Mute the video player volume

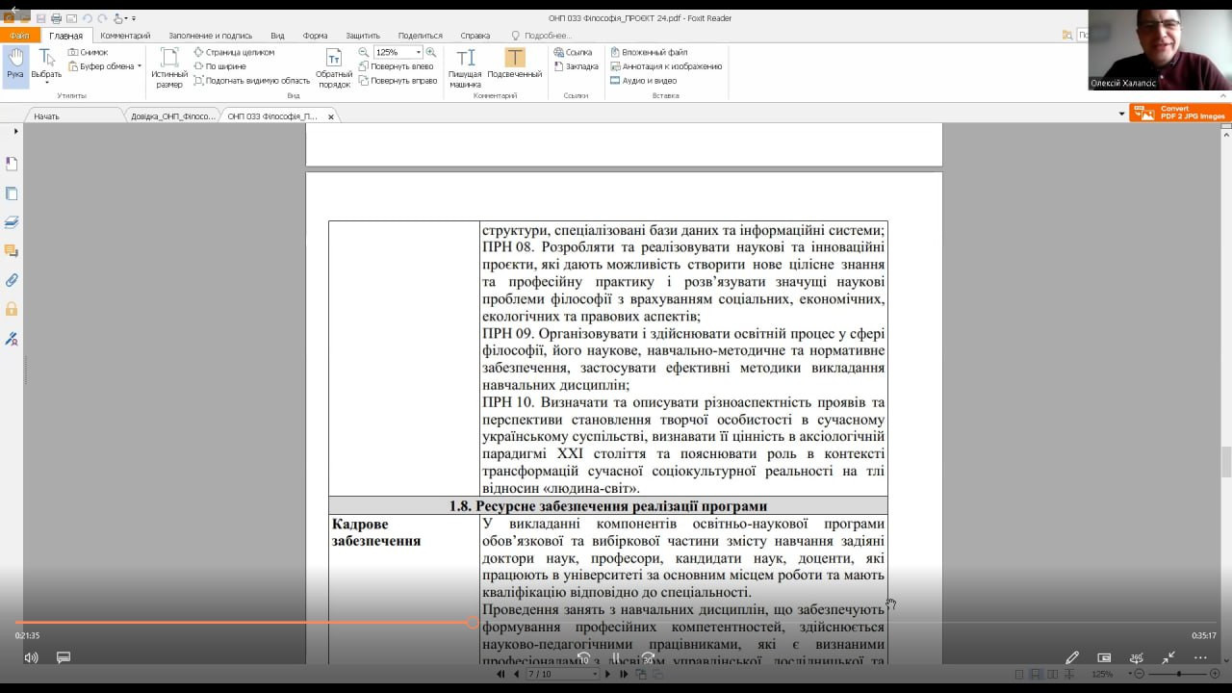coord(31,657)
